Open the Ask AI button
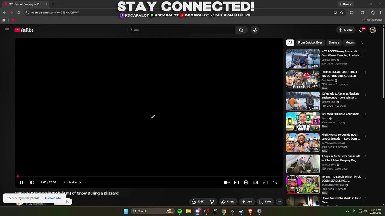 pyautogui.click(x=247, y=202)
